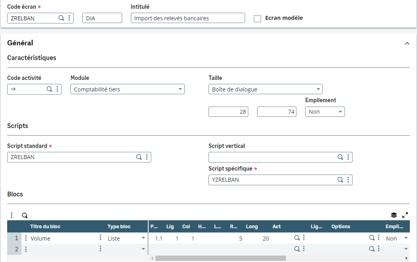Image resolution: width=417 pixels, height=262 pixels.
Task: Click the Intitulé text field
Action: tap(188, 18)
